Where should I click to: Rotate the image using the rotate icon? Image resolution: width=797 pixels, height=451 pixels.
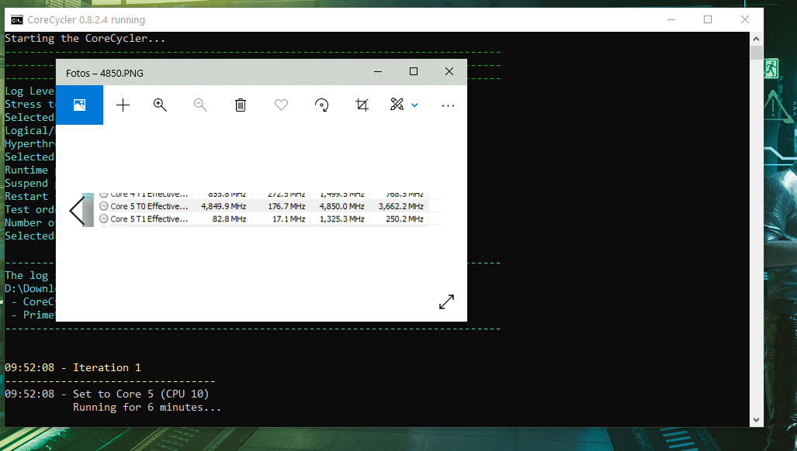[322, 105]
